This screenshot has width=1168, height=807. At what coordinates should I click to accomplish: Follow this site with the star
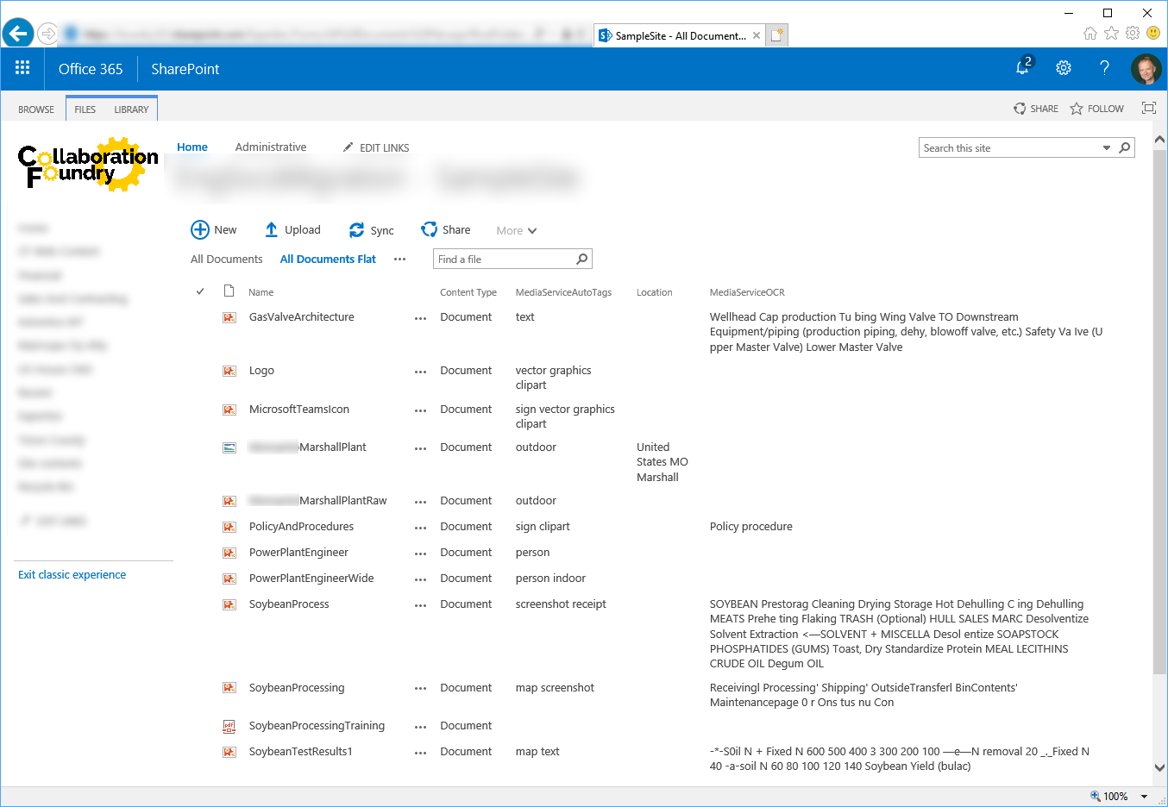1077,109
